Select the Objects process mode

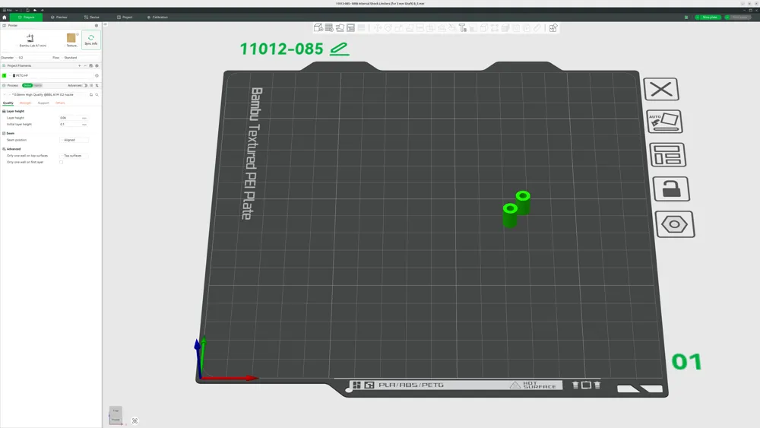click(x=38, y=86)
